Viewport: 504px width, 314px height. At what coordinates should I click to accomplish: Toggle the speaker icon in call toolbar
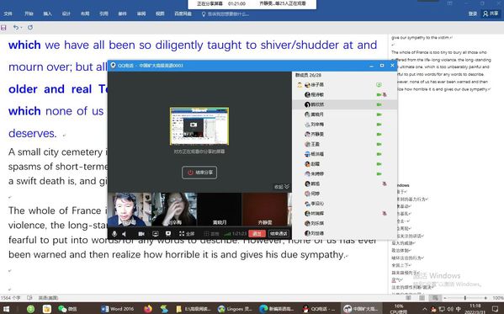point(124,234)
